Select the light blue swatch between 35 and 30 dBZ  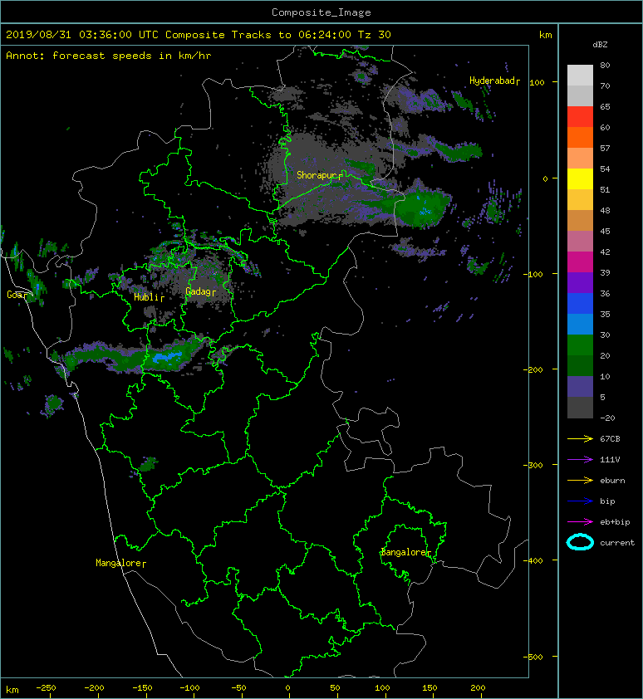pyautogui.click(x=580, y=325)
